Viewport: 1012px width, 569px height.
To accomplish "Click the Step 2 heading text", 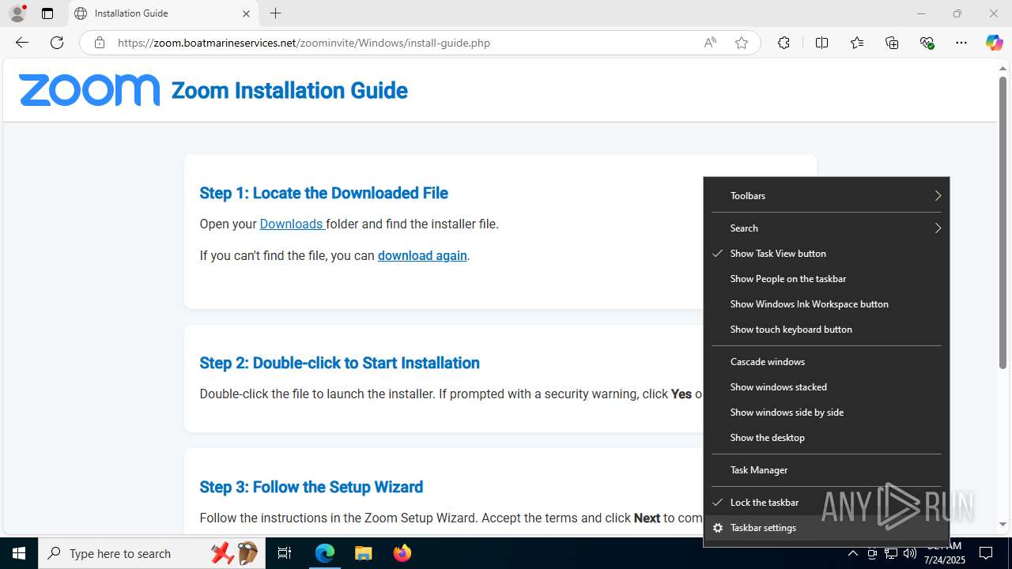I will pos(339,363).
